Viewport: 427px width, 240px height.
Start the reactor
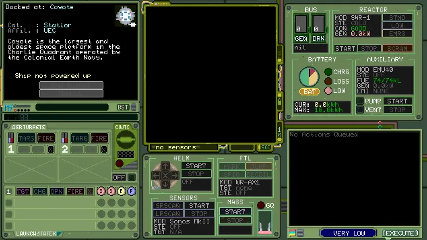coord(345,48)
